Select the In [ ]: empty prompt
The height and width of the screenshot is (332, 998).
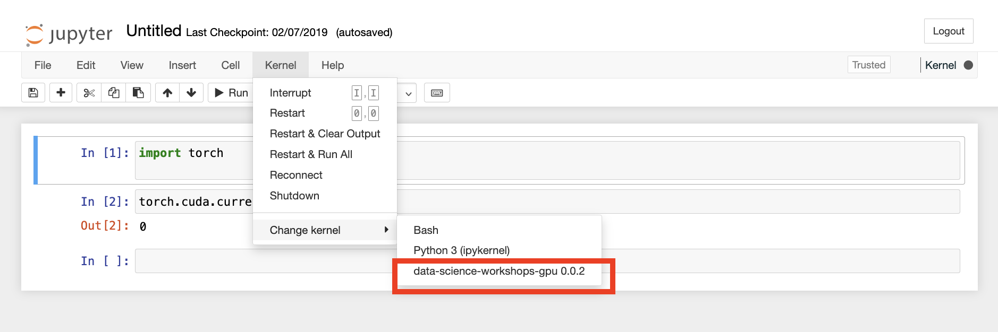tap(105, 261)
